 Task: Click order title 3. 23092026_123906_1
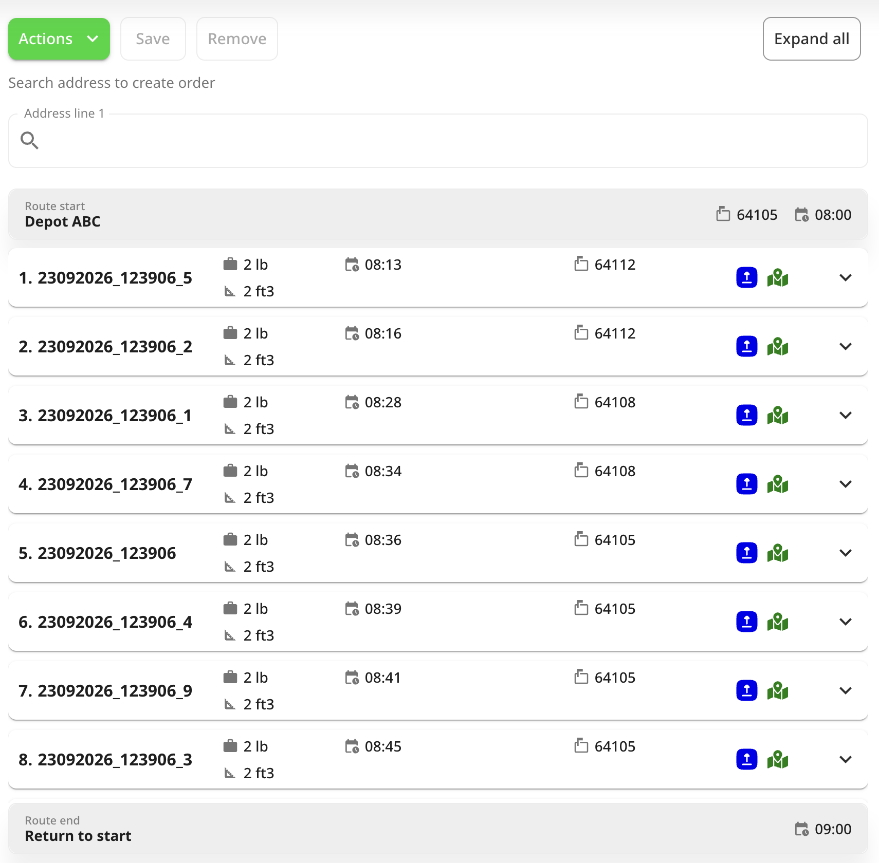tap(105, 416)
